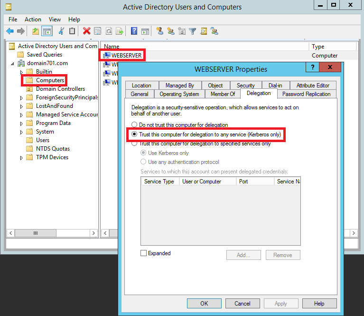The height and width of the screenshot is (316, 364).
Task: Expand the TPM Devices tree node
Action: point(21,158)
